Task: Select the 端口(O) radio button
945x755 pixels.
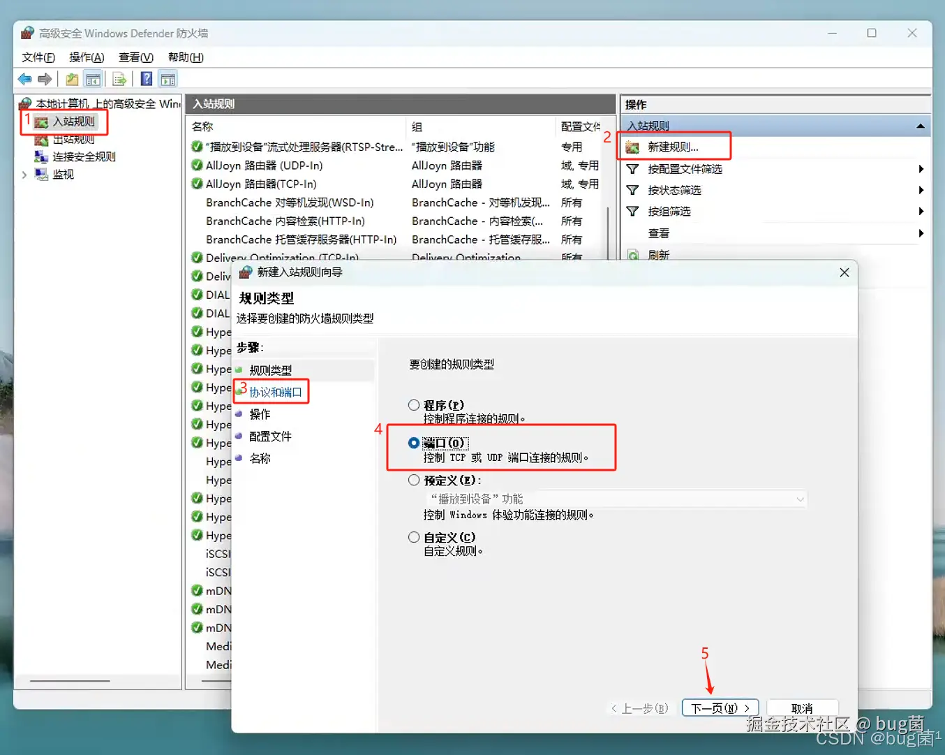Action: 414,443
